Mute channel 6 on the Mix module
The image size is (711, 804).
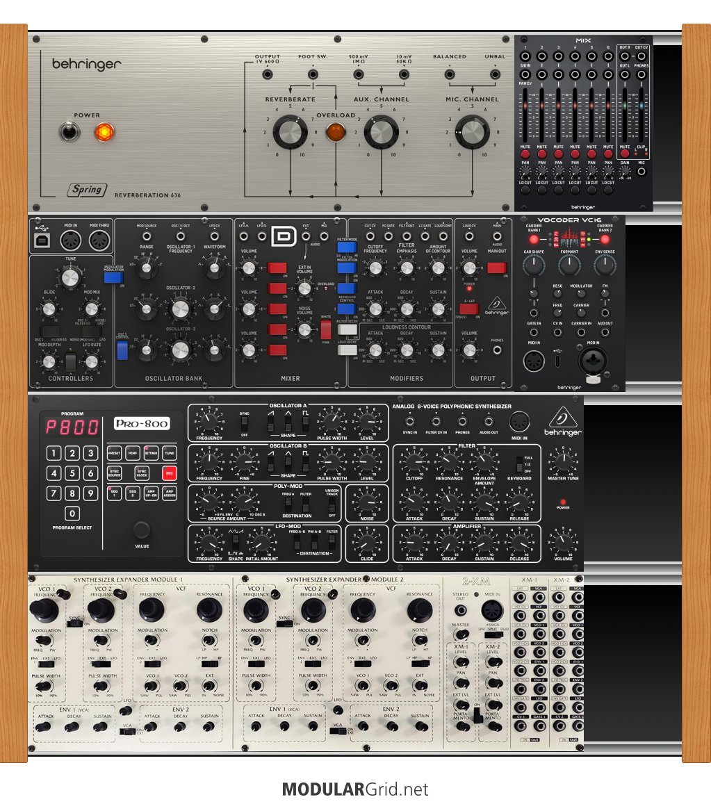click(608, 154)
